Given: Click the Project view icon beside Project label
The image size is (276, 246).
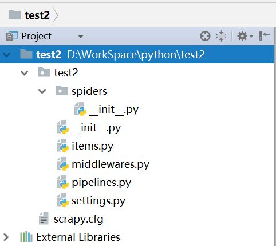Looking at the screenshot, I should tap(12, 36).
